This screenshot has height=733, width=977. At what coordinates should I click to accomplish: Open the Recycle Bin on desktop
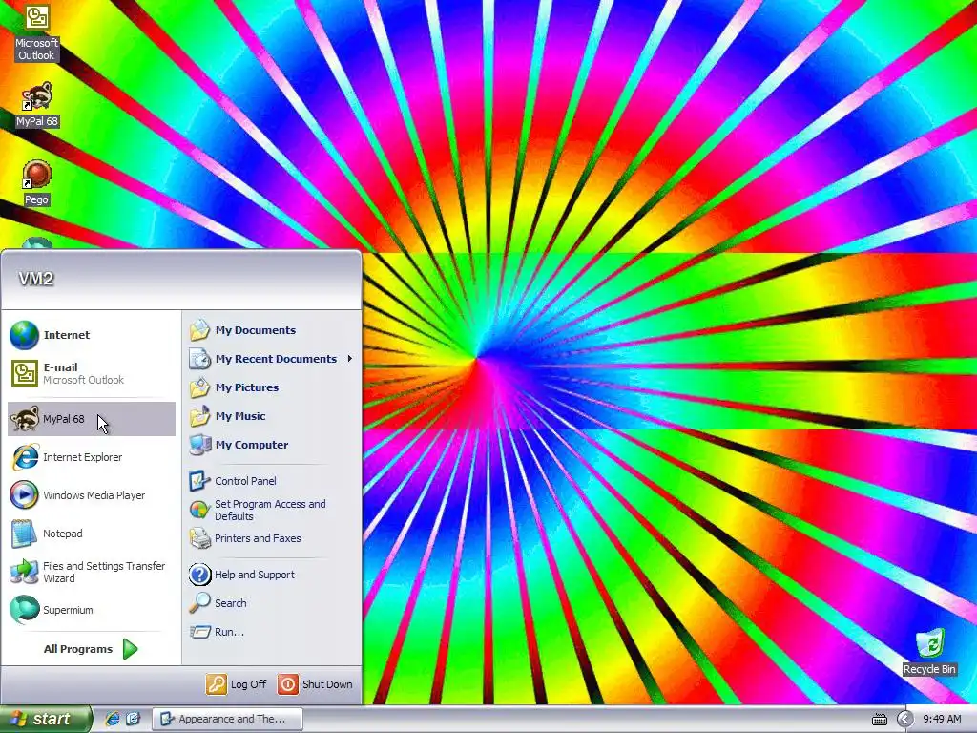click(x=929, y=652)
